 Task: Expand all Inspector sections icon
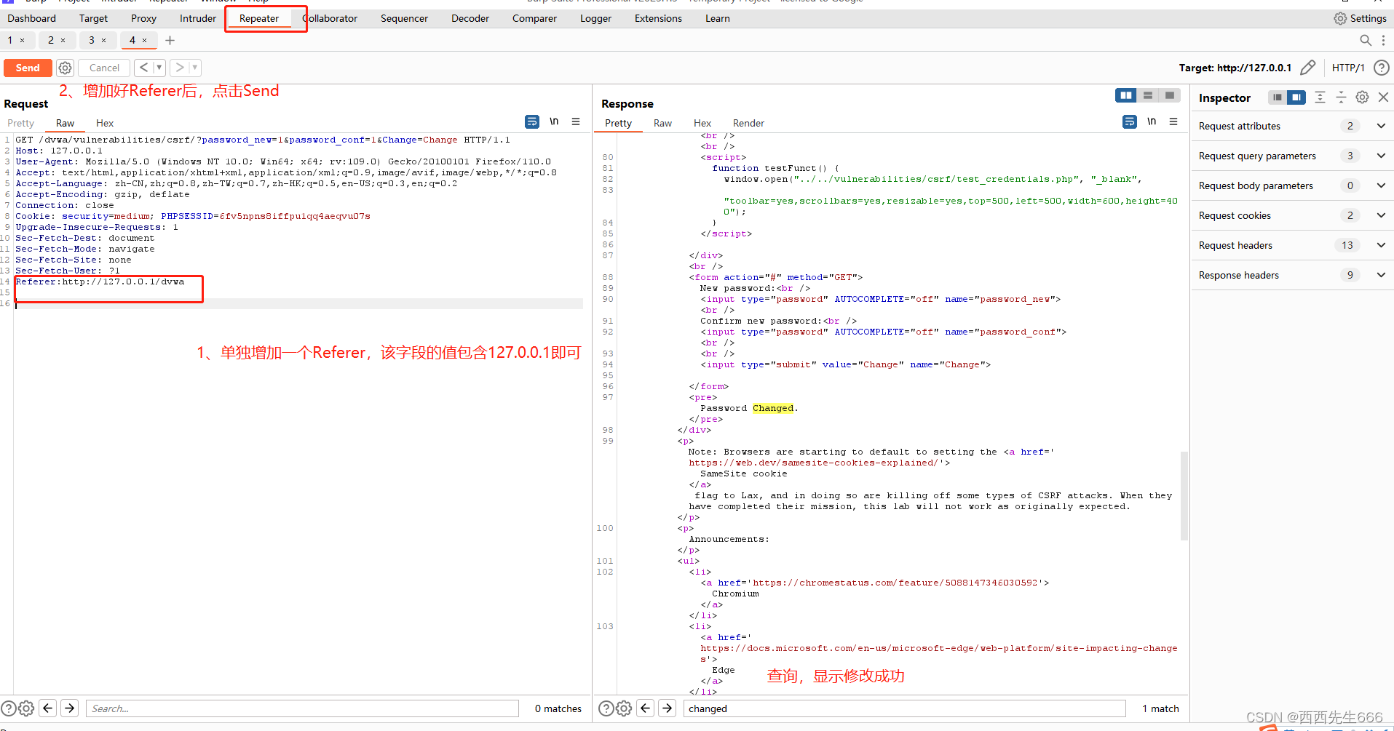[x=1320, y=97]
